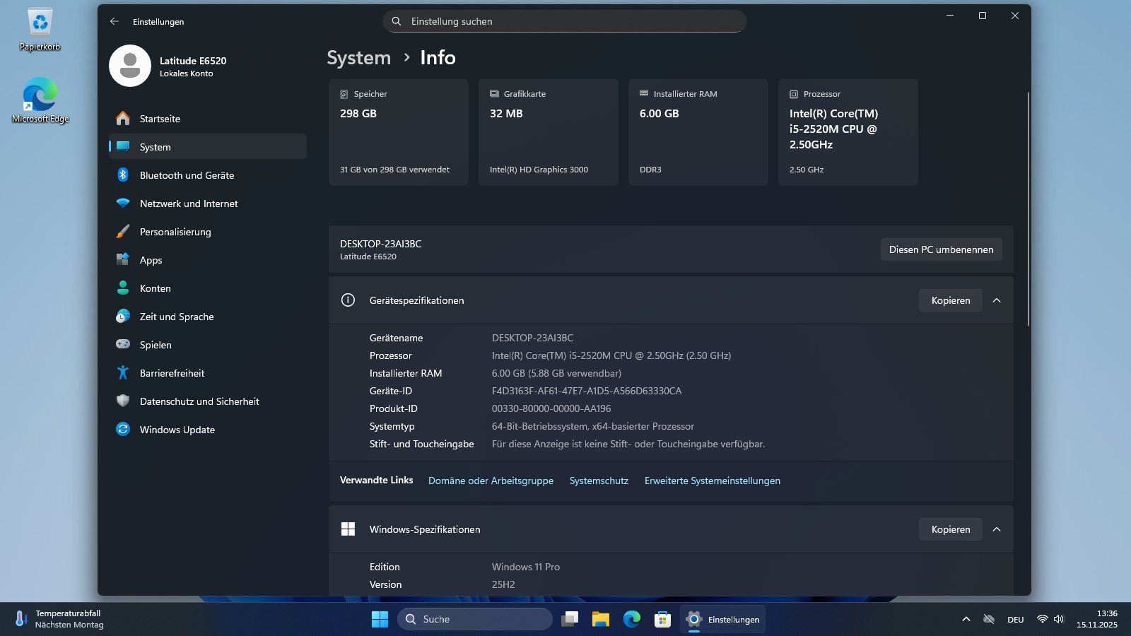1131x636 pixels.
Task: Focus the Einstellung suchen search field
Action: tap(565, 21)
